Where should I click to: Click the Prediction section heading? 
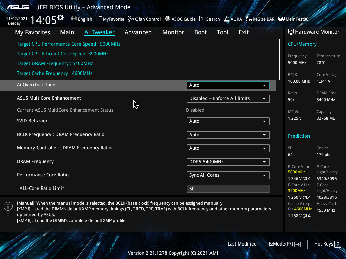(299, 136)
